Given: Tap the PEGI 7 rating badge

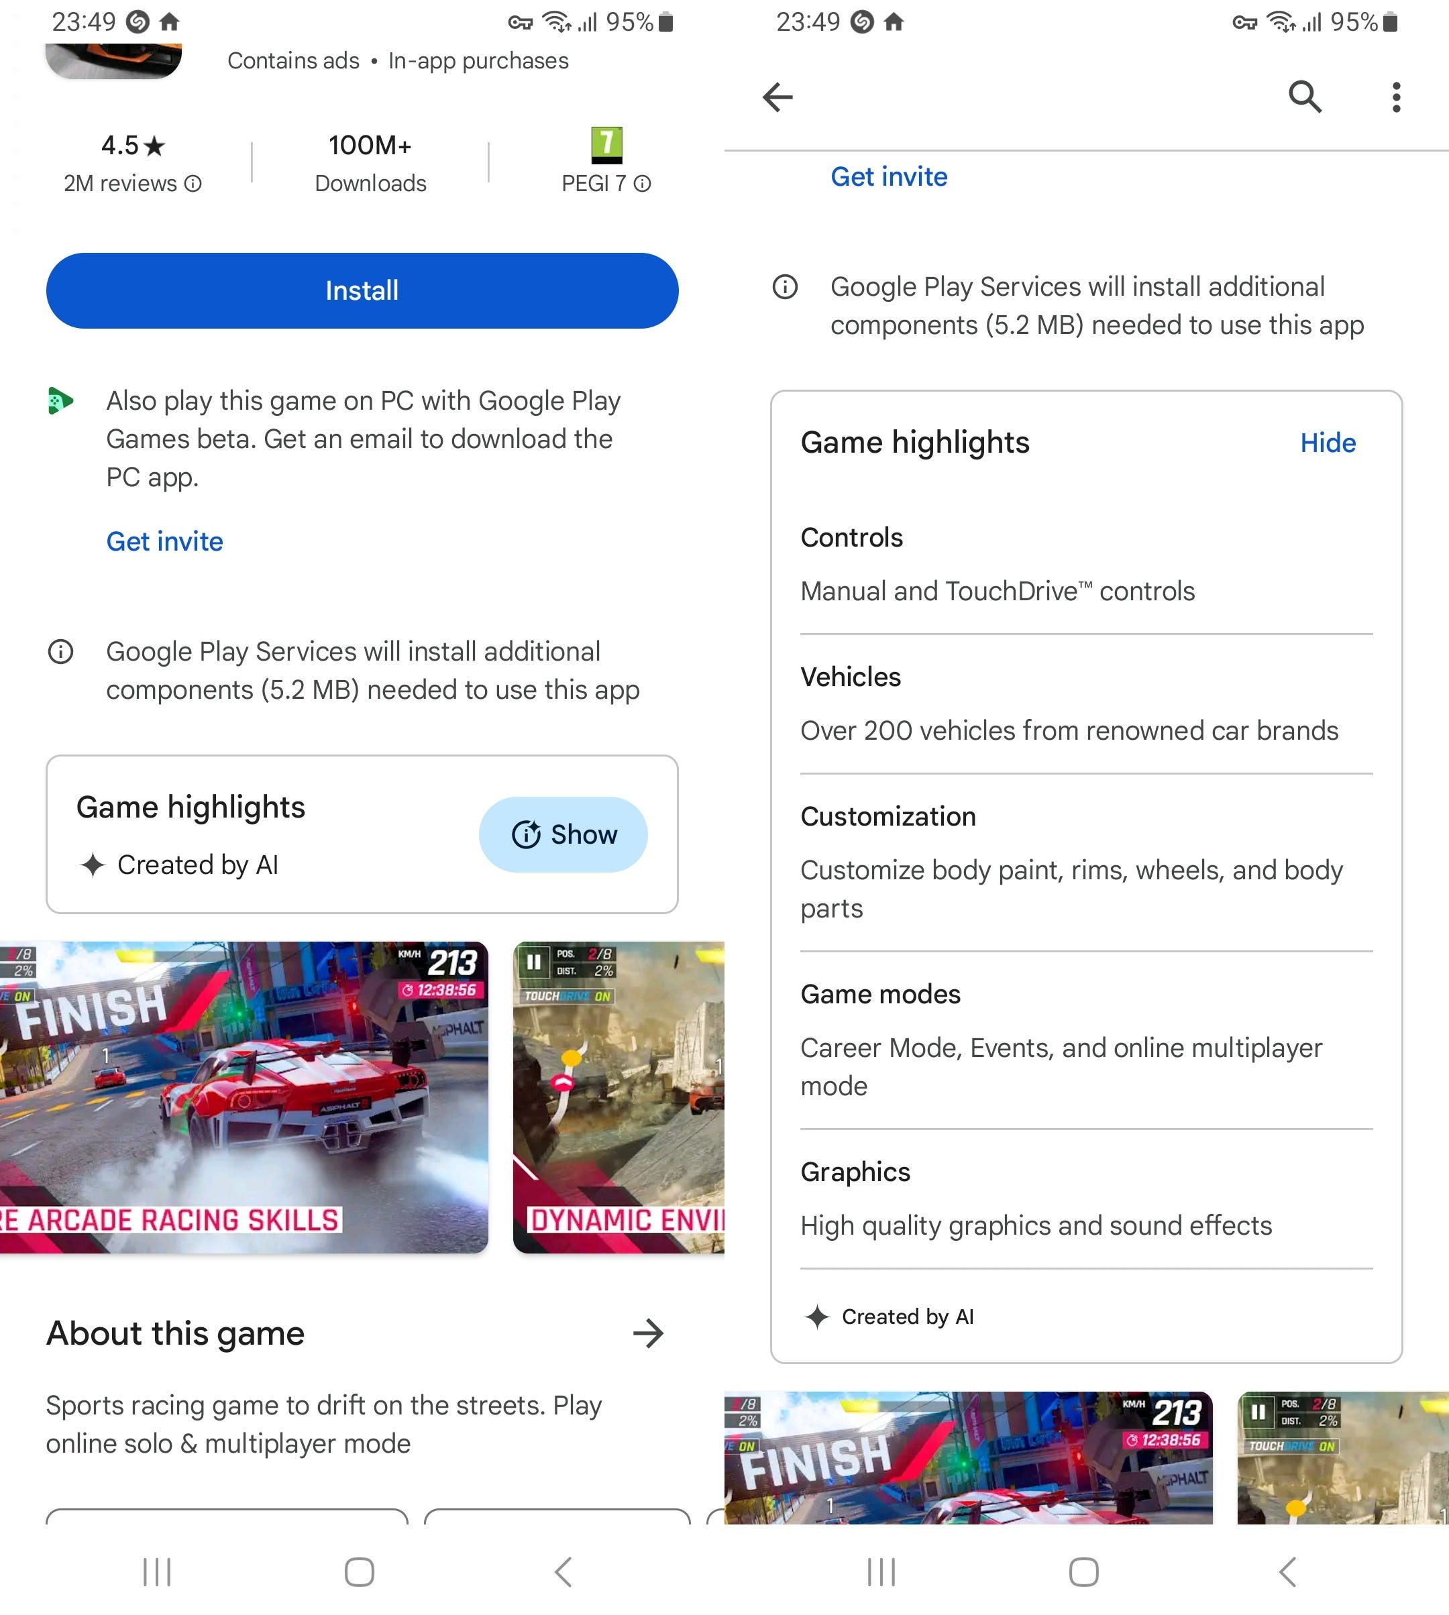Looking at the screenshot, I should click(x=606, y=145).
